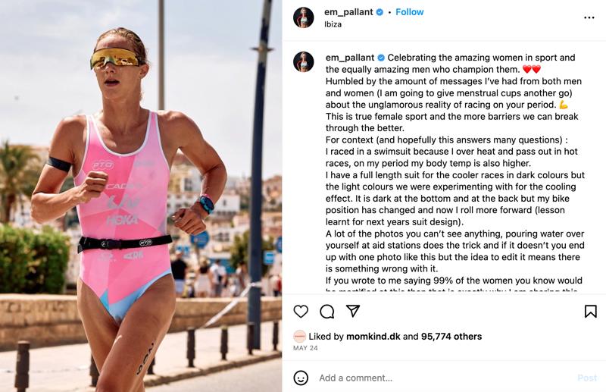View the 95,774 others likes list
This screenshot has height=392, width=606.
click(451, 337)
